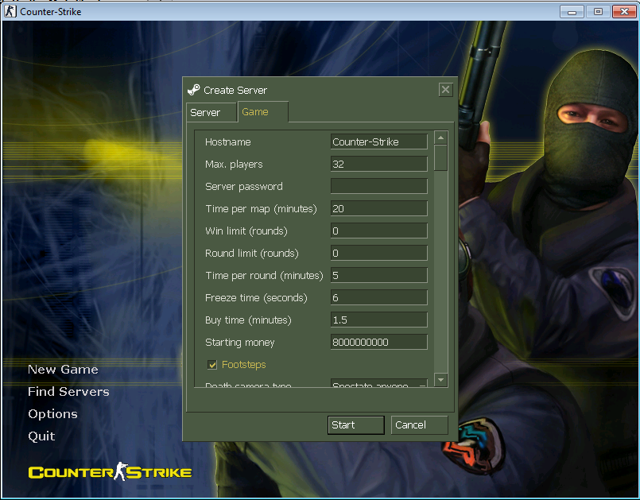Click the Server password field

click(378, 186)
